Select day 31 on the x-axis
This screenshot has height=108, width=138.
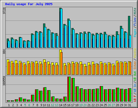[129, 105]
